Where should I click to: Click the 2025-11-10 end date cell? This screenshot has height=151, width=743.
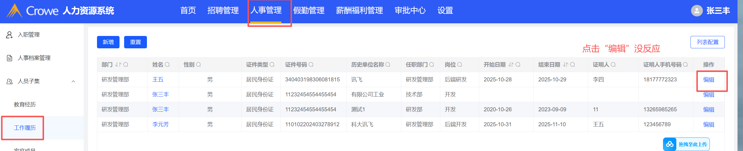552,125
